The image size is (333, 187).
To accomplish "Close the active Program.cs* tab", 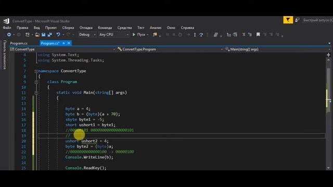I will pyautogui.click(x=69, y=43).
